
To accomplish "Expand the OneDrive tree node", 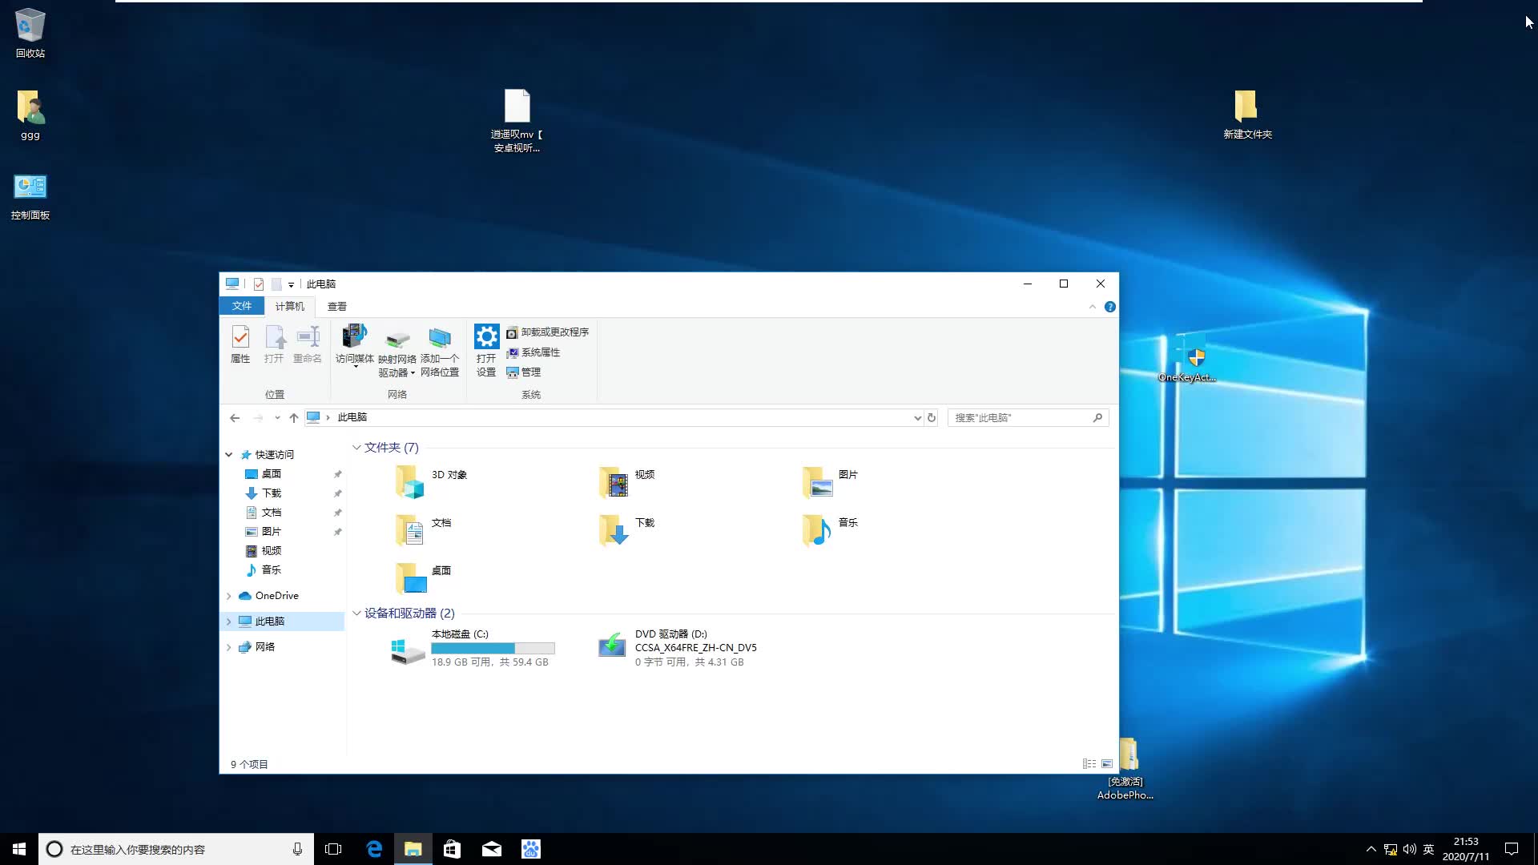I will 229,596.
